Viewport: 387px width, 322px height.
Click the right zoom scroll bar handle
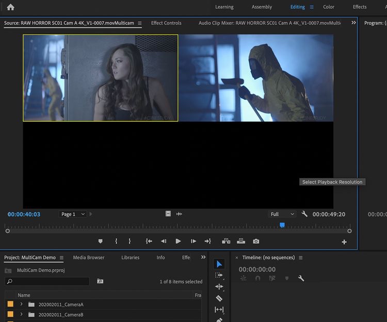[349, 231]
